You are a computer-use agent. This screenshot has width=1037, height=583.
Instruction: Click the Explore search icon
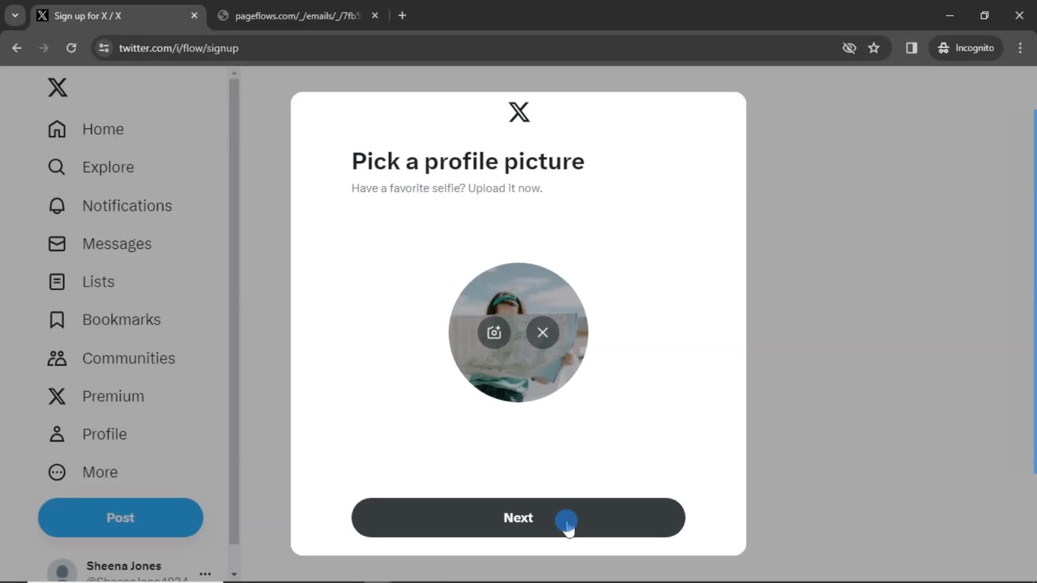[57, 167]
